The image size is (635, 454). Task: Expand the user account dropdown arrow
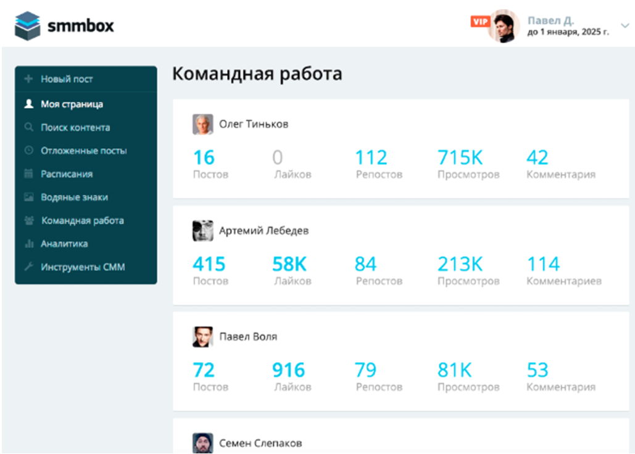pos(624,26)
